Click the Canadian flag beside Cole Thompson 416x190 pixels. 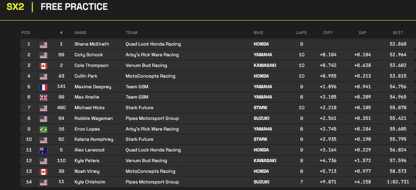pos(43,66)
